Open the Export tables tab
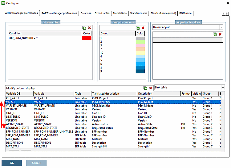Viewport: 231px width, 168px height. 102,13
